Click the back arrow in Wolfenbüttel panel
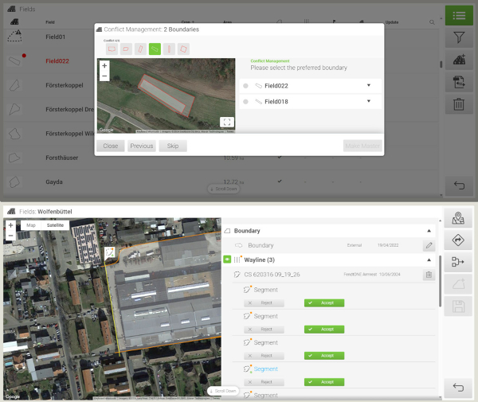Image resolution: width=478 pixels, height=402 pixels. (458, 388)
